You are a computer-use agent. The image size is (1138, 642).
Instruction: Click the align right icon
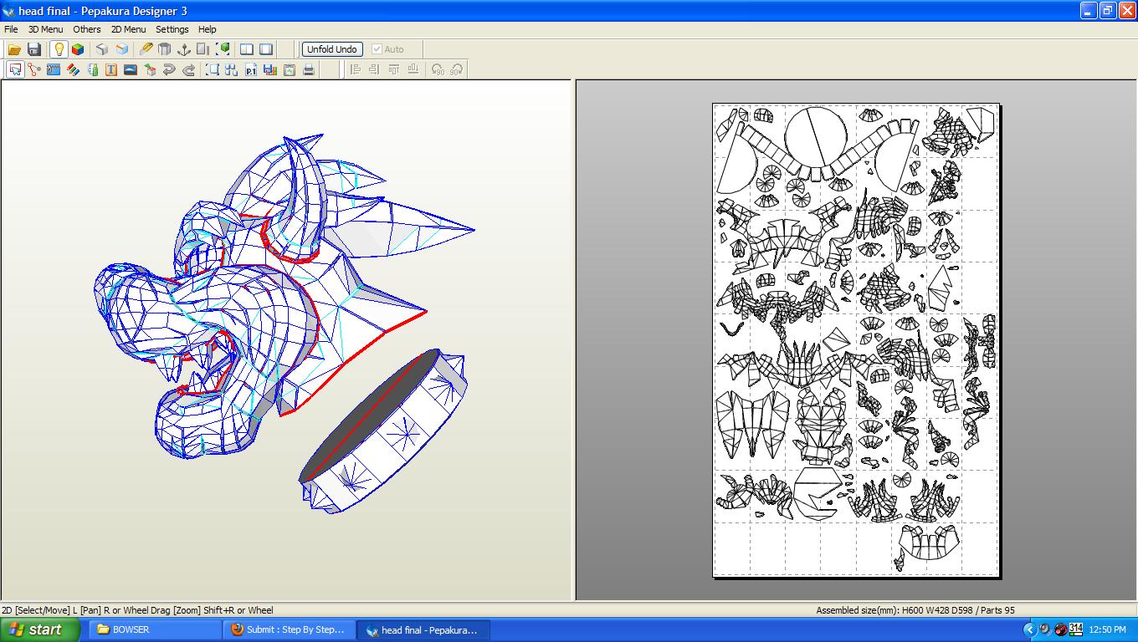click(x=375, y=69)
